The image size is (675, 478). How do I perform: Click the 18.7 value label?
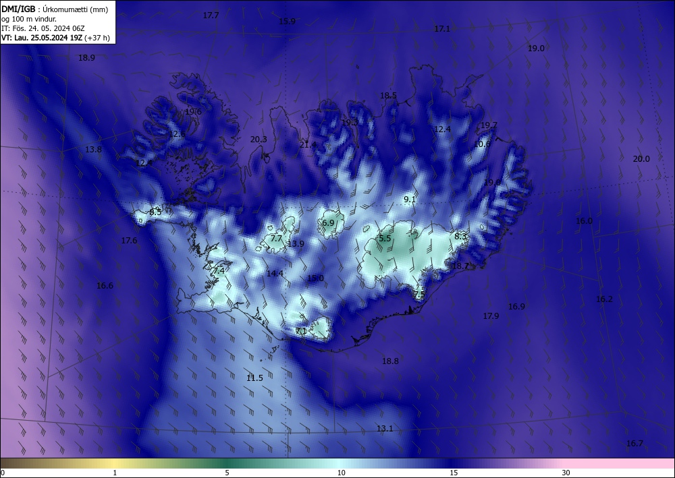coord(460,266)
